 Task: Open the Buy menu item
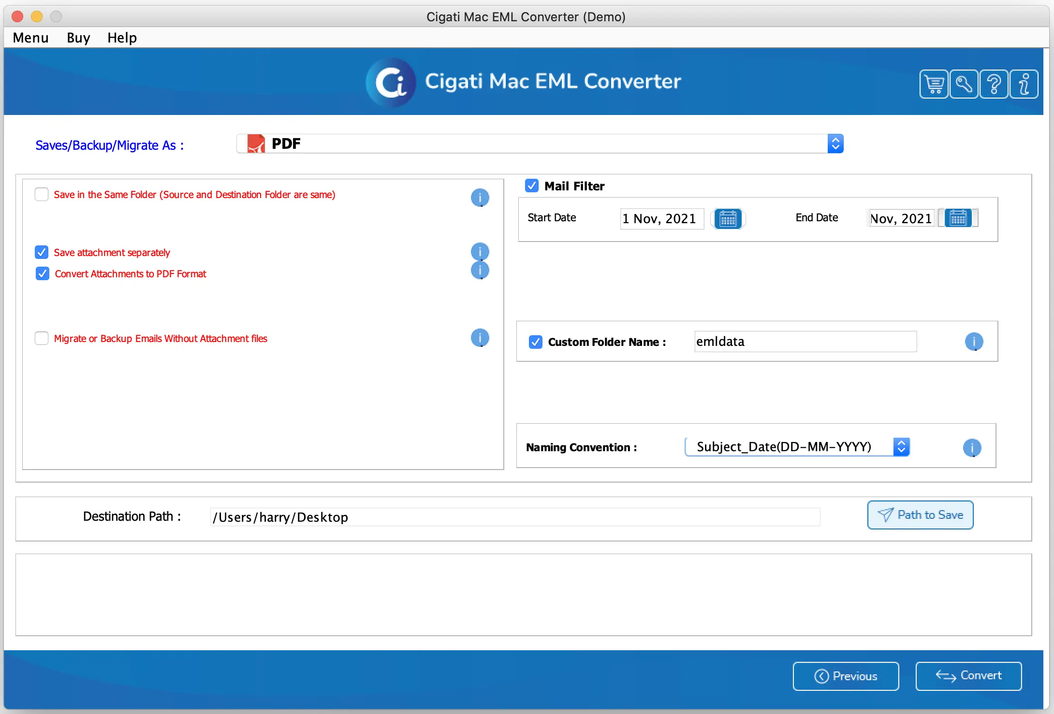coord(76,38)
